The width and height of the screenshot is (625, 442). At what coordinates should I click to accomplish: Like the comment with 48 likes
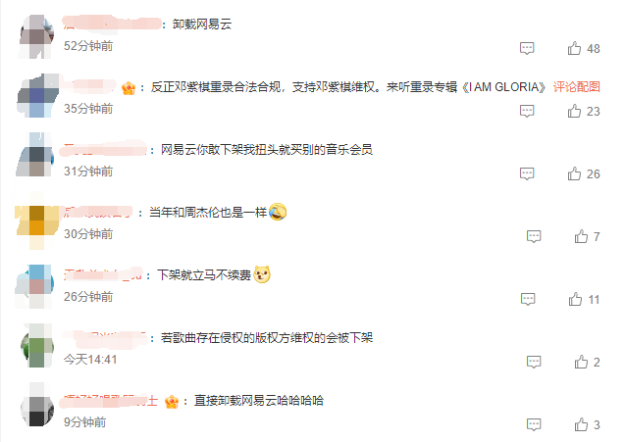click(x=574, y=49)
